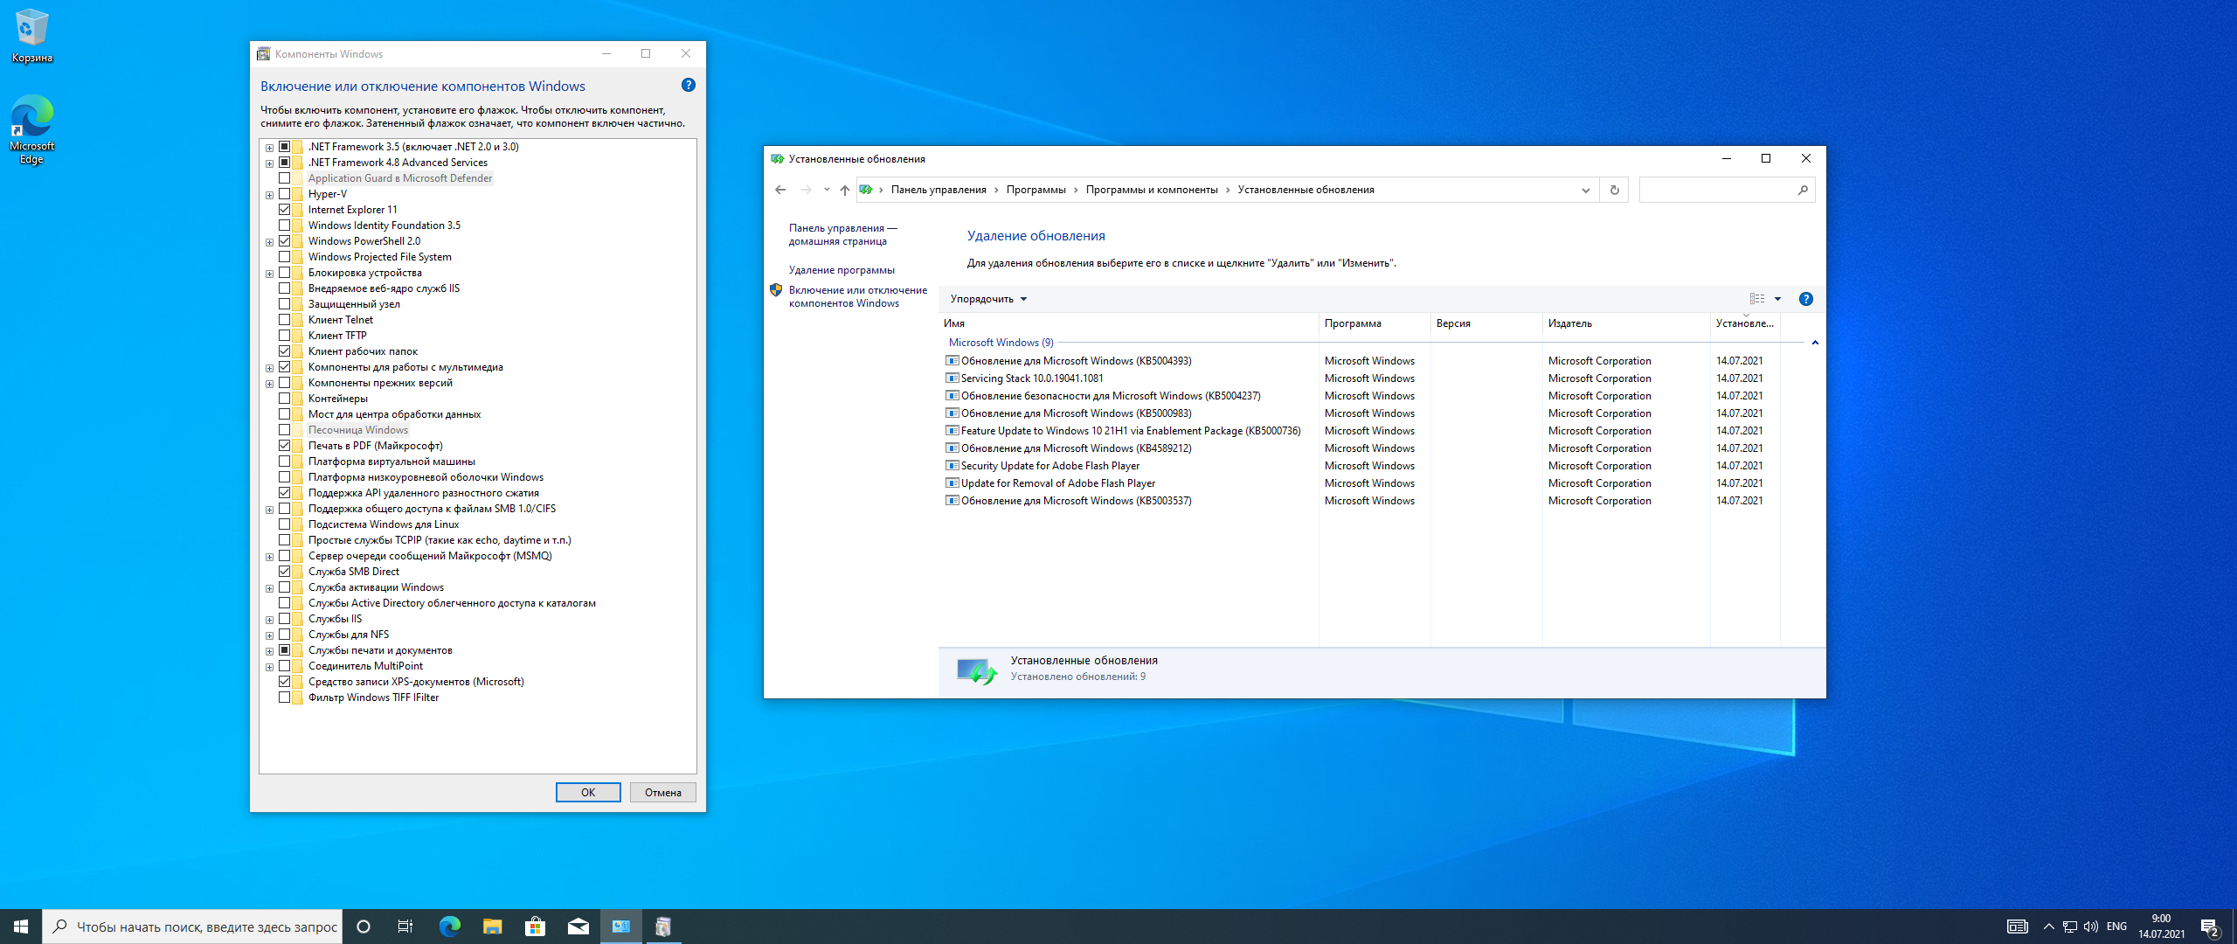Open Mail app from taskbar
The image size is (2237, 944).
pyautogui.click(x=578, y=927)
